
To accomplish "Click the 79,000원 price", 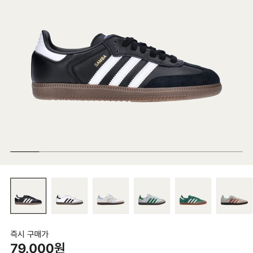I will click(38, 248).
